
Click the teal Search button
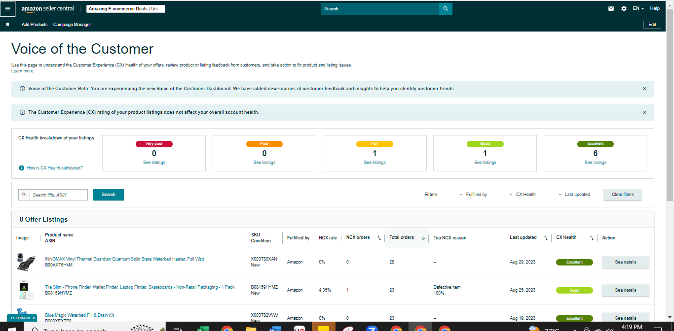tap(109, 195)
